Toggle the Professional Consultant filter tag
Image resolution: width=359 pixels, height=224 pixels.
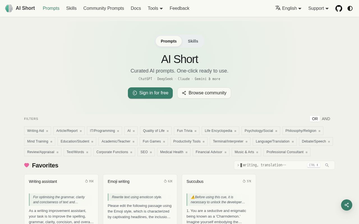point(287,152)
